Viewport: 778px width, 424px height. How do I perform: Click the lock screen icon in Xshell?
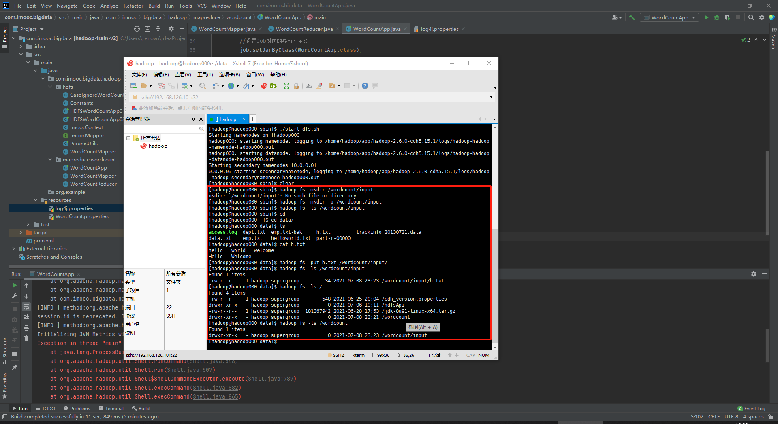pos(296,86)
